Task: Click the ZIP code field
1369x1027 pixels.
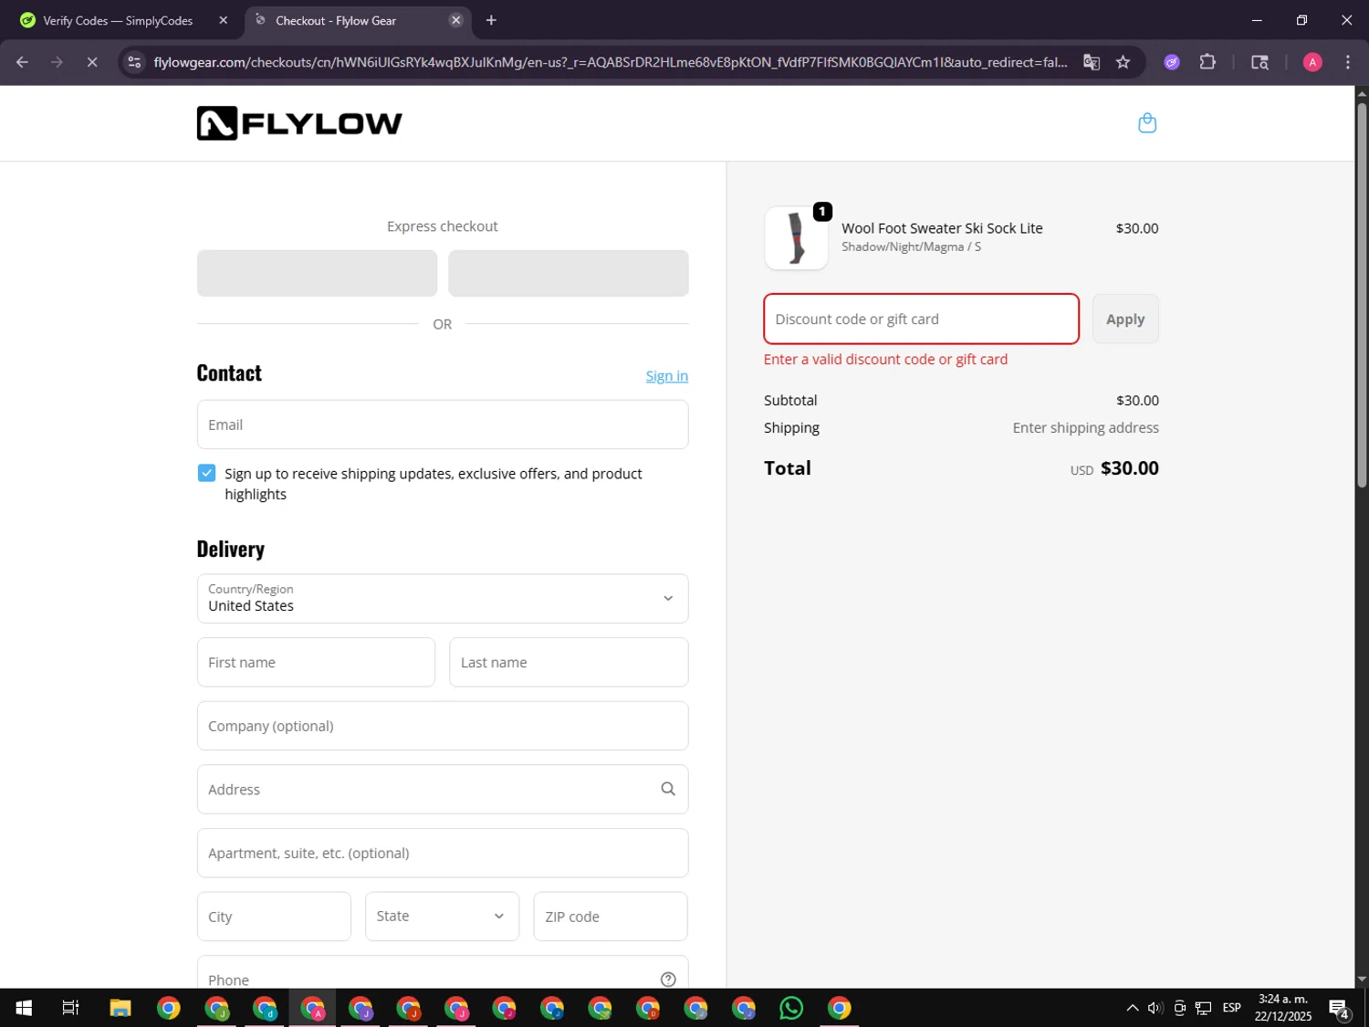Action: tap(611, 917)
